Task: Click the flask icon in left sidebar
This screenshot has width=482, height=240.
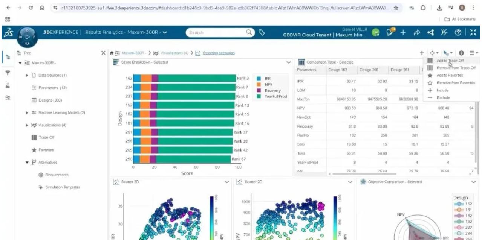Action: [x=7, y=85]
